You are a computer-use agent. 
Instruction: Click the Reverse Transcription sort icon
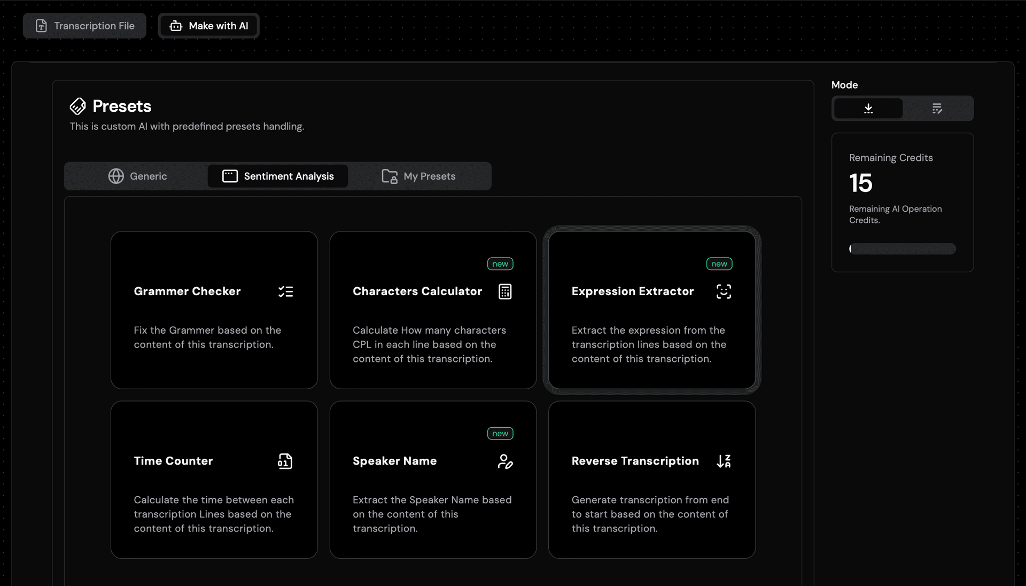(724, 461)
